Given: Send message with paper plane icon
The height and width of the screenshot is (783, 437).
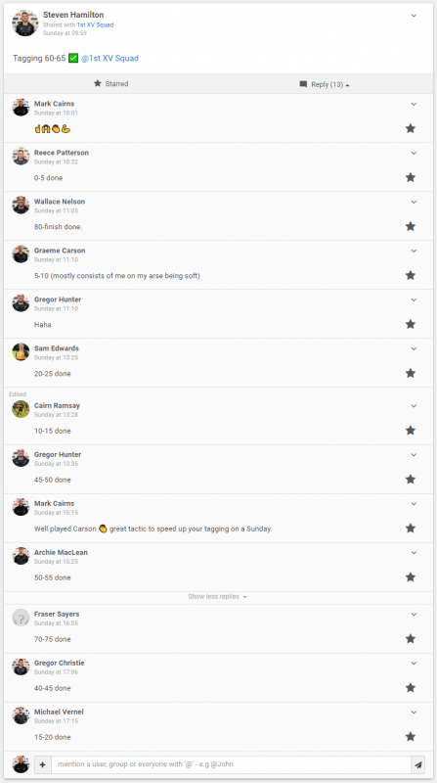Looking at the screenshot, I should 418,764.
